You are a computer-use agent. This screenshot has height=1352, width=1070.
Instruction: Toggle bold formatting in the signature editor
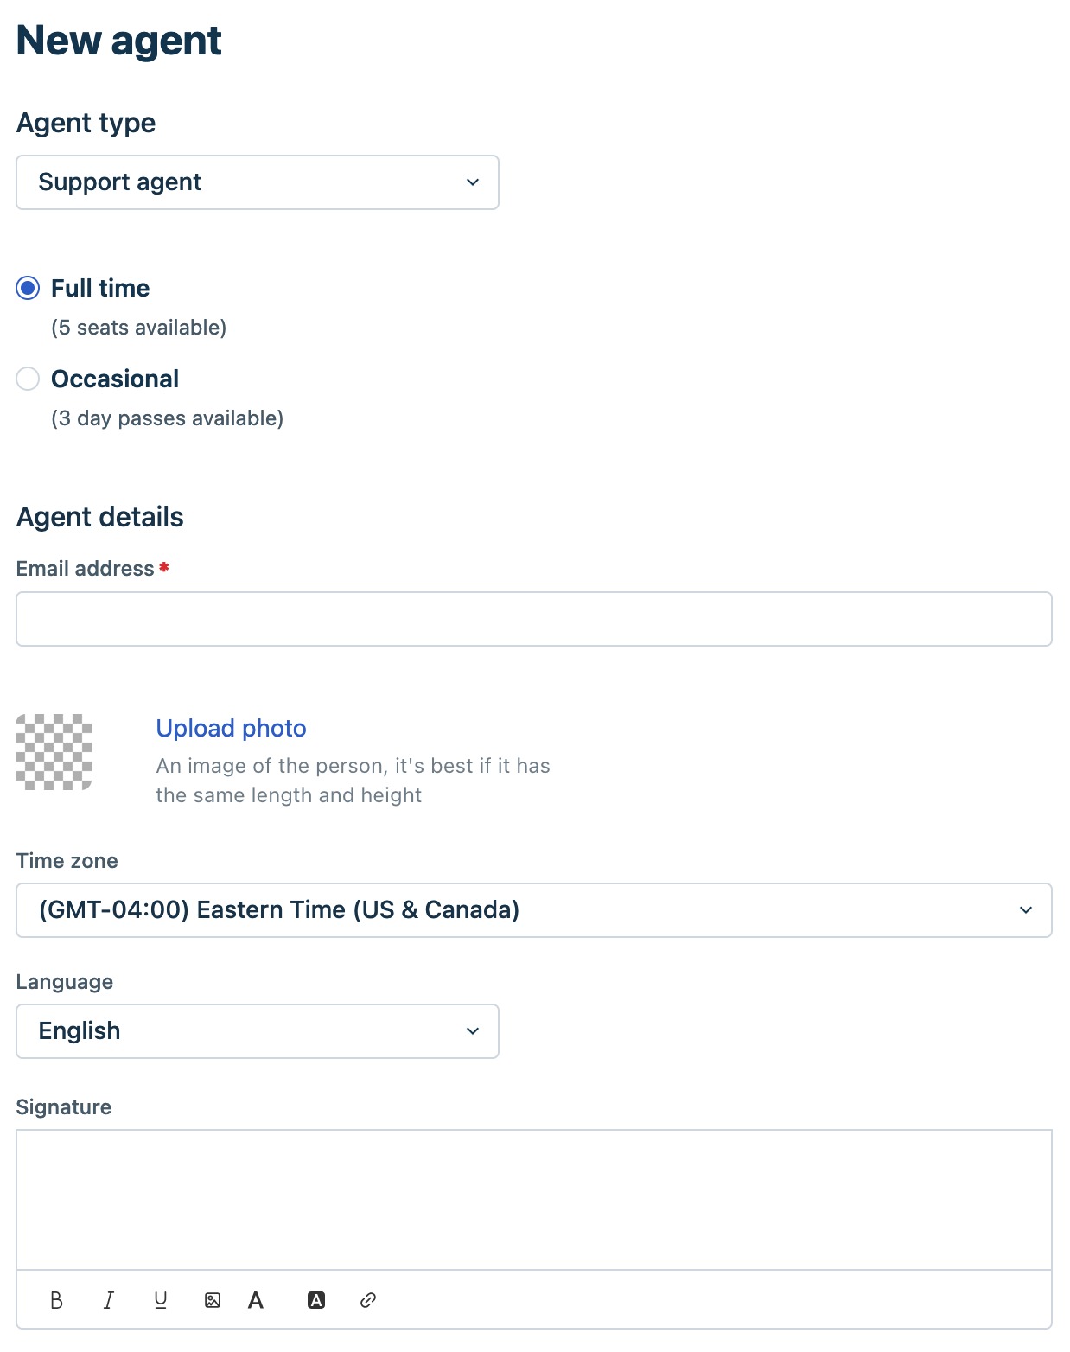point(57,1300)
